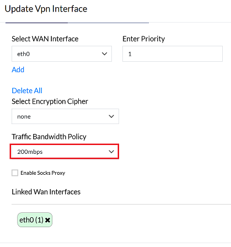Click the 'Update Vpn Interface' heading
The width and height of the screenshot is (231, 247).
pos(46,9)
